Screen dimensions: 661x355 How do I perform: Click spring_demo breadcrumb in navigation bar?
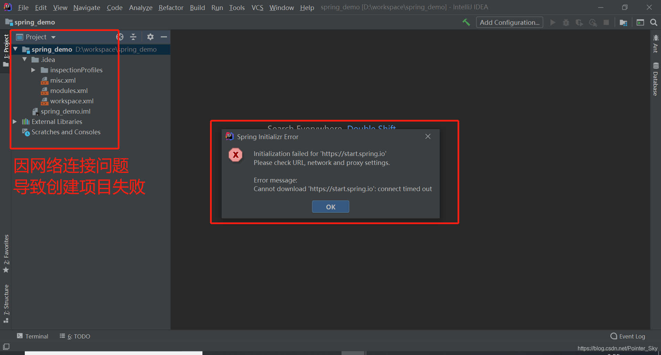pos(30,22)
